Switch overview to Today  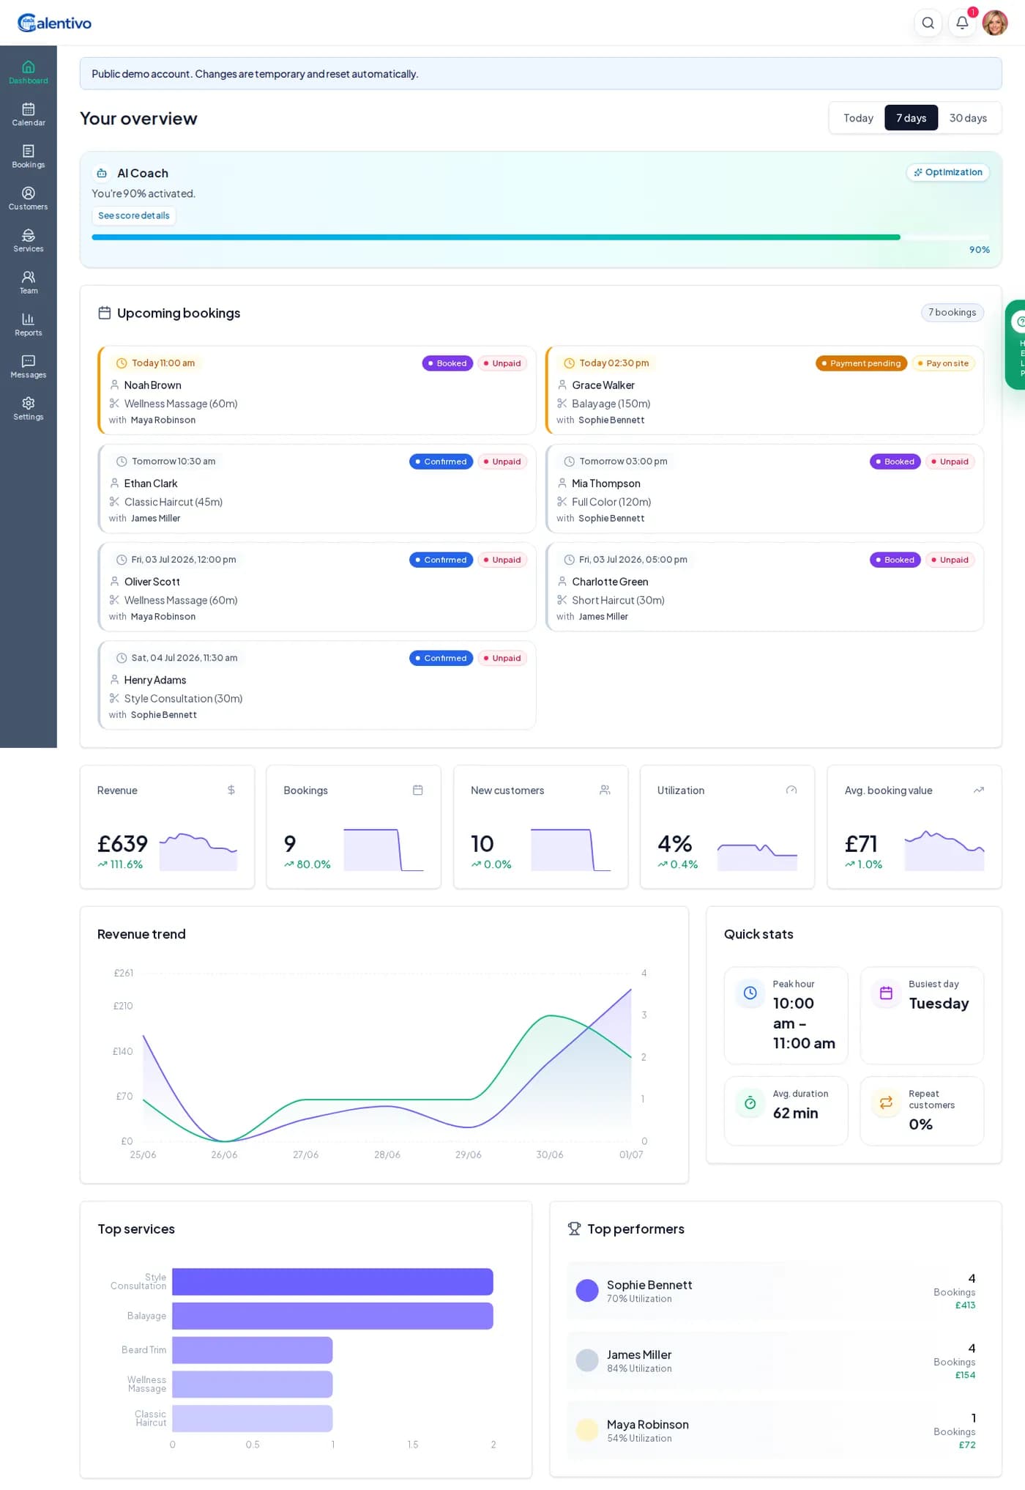(x=858, y=118)
